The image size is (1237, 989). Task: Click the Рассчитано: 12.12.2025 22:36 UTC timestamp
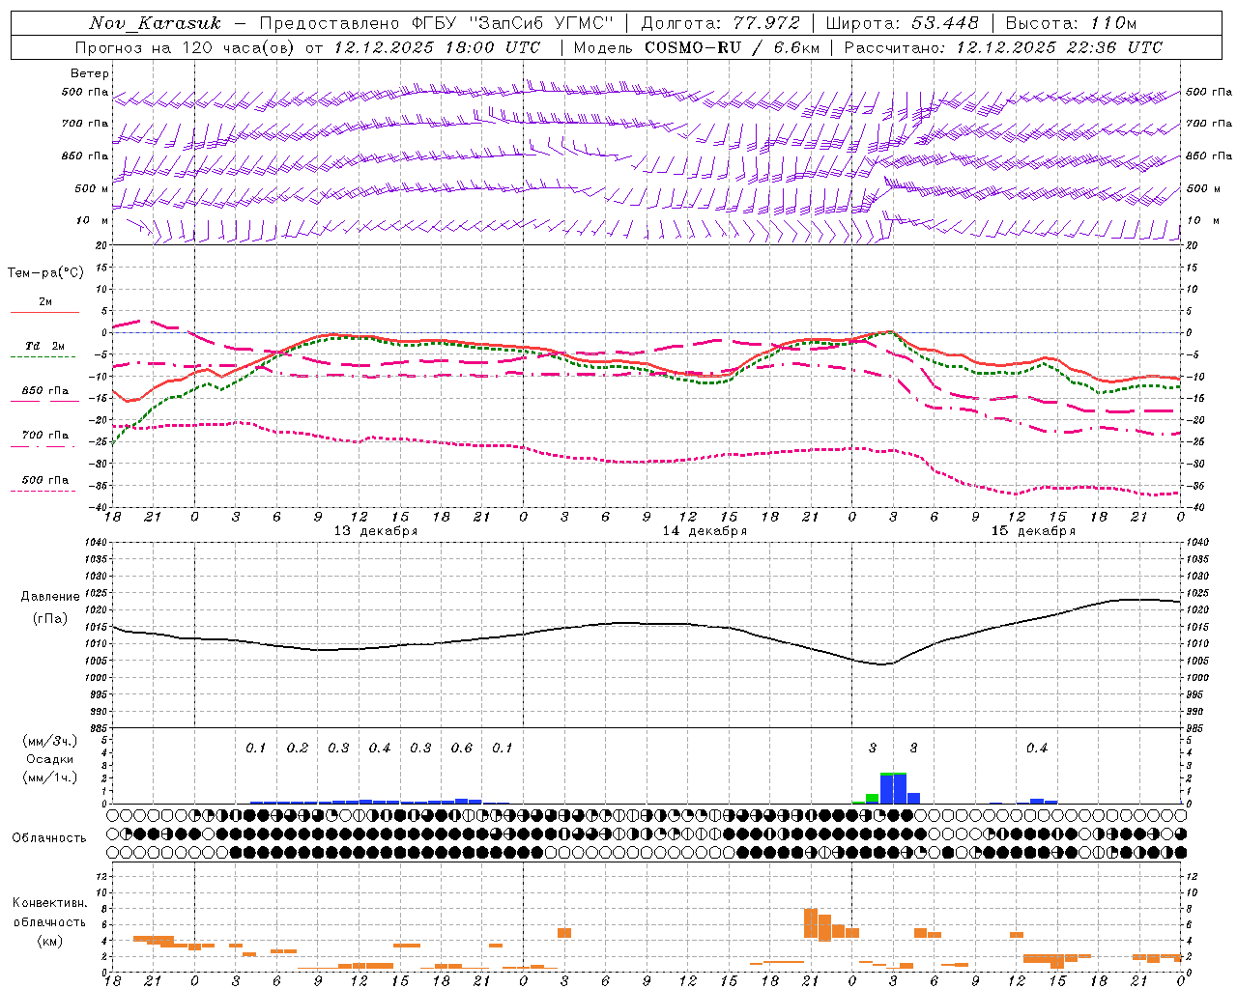coord(1003,47)
